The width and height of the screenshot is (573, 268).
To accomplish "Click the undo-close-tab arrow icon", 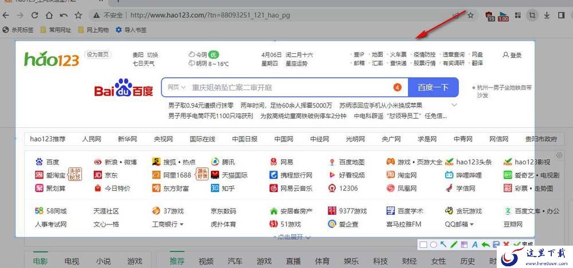I will (x=64, y=15).
